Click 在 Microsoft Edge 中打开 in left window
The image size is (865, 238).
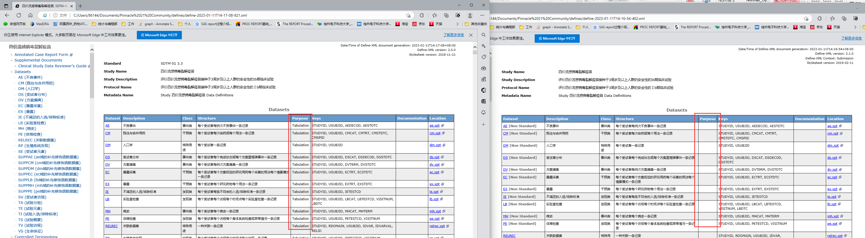point(159,35)
